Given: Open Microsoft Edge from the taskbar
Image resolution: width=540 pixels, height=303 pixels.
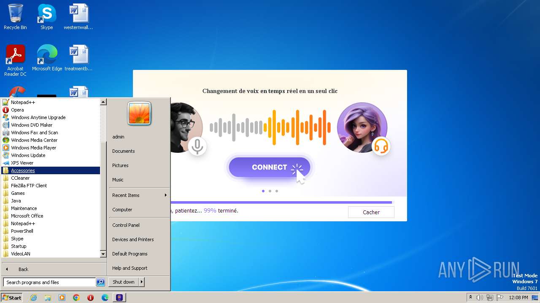Looking at the screenshot, I should pyautogui.click(x=105, y=298).
